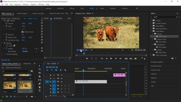
Task: Select the Ripple Edit tool
Action: click(x=40, y=73)
